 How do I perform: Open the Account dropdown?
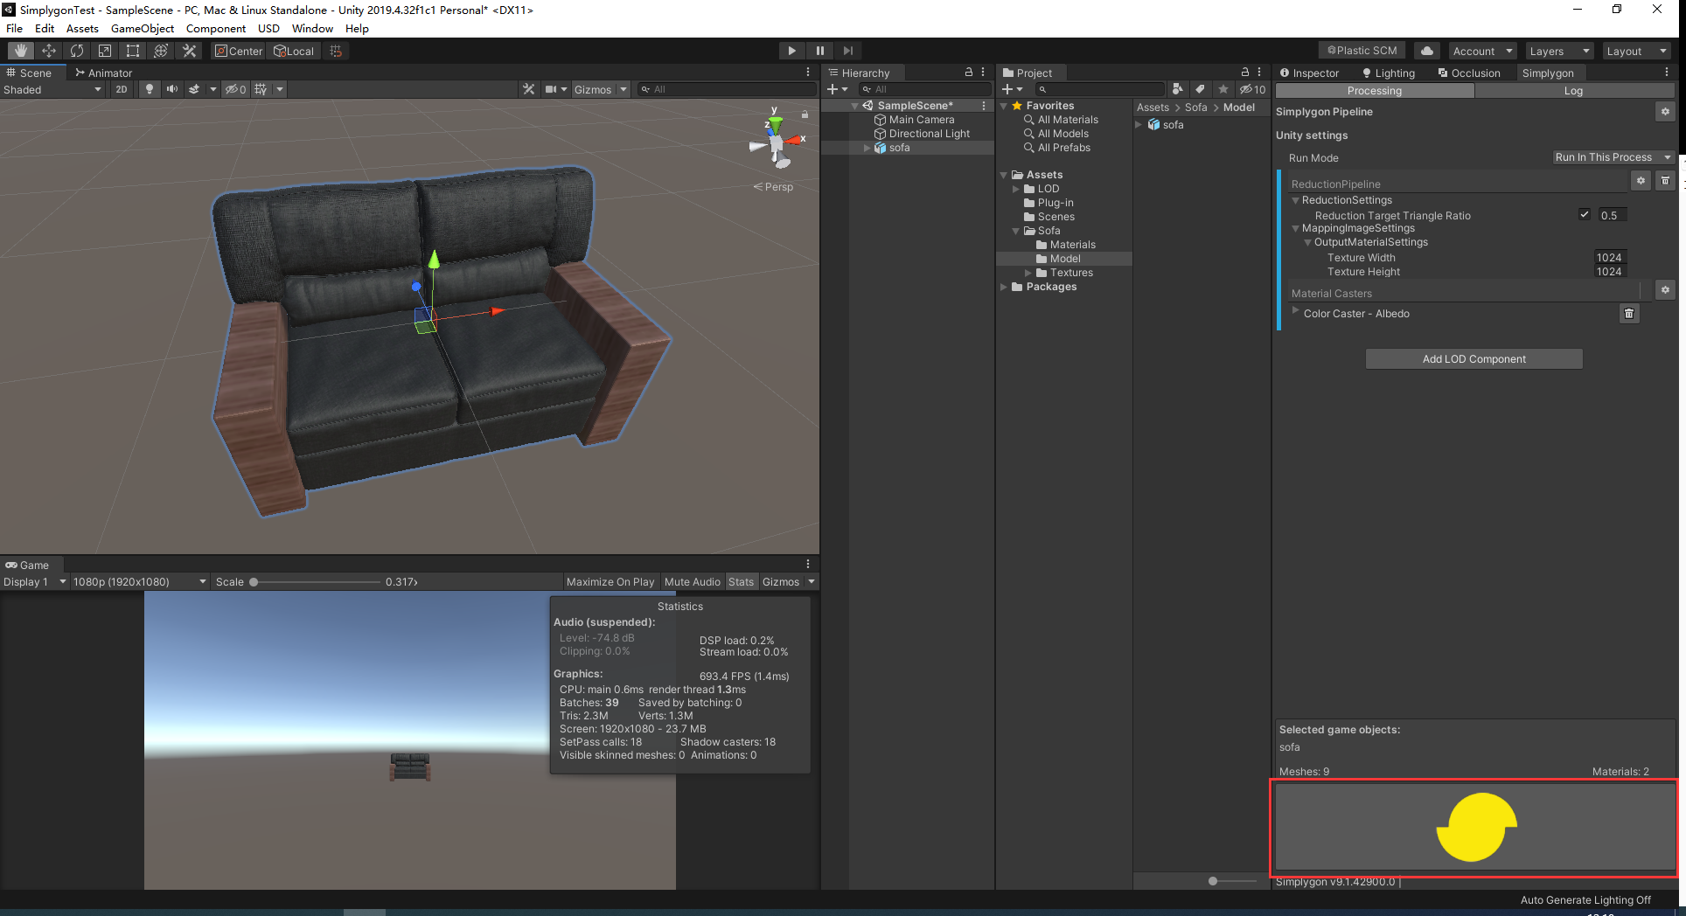point(1482,51)
